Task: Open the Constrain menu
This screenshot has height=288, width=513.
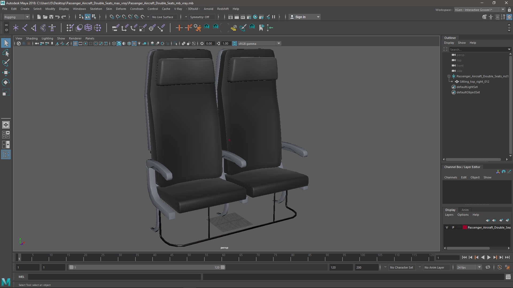Action: (137, 9)
